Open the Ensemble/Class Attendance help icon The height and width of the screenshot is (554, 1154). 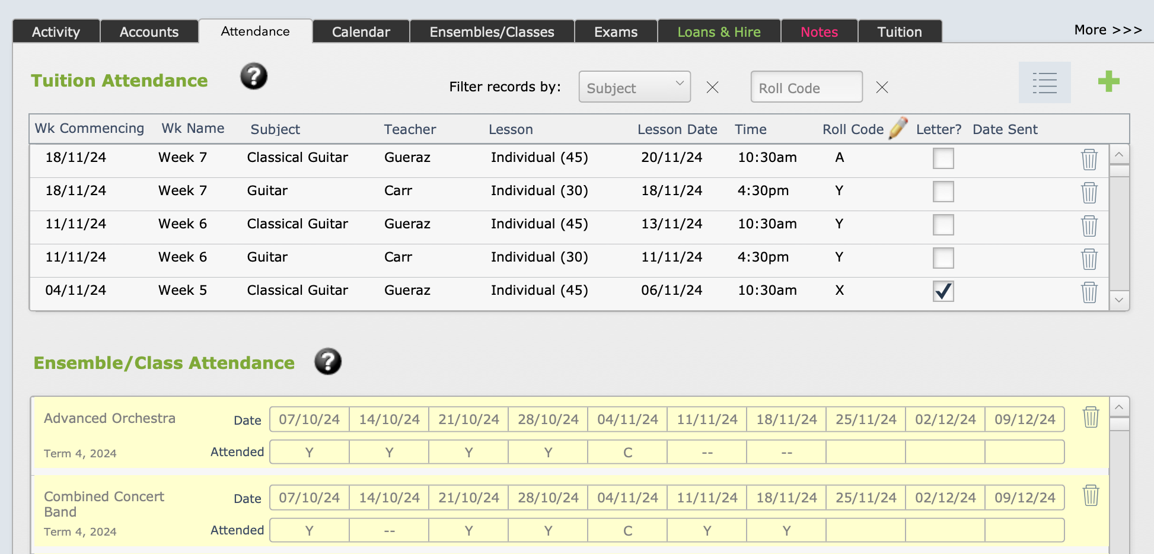click(x=328, y=362)
